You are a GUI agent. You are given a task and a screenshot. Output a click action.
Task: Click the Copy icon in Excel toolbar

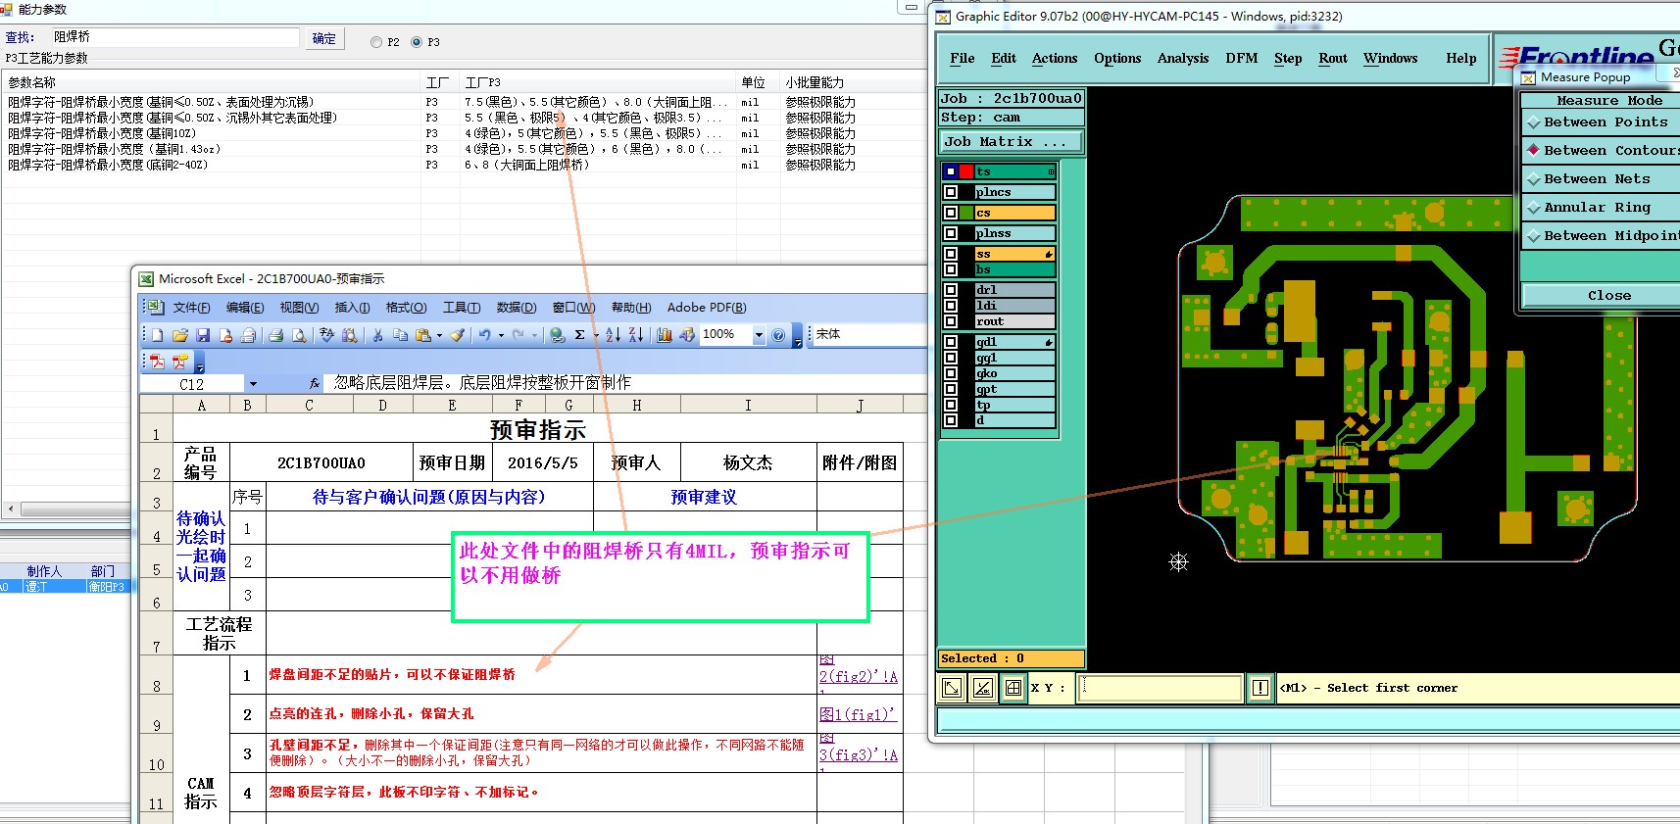click(x=400, y=335)
